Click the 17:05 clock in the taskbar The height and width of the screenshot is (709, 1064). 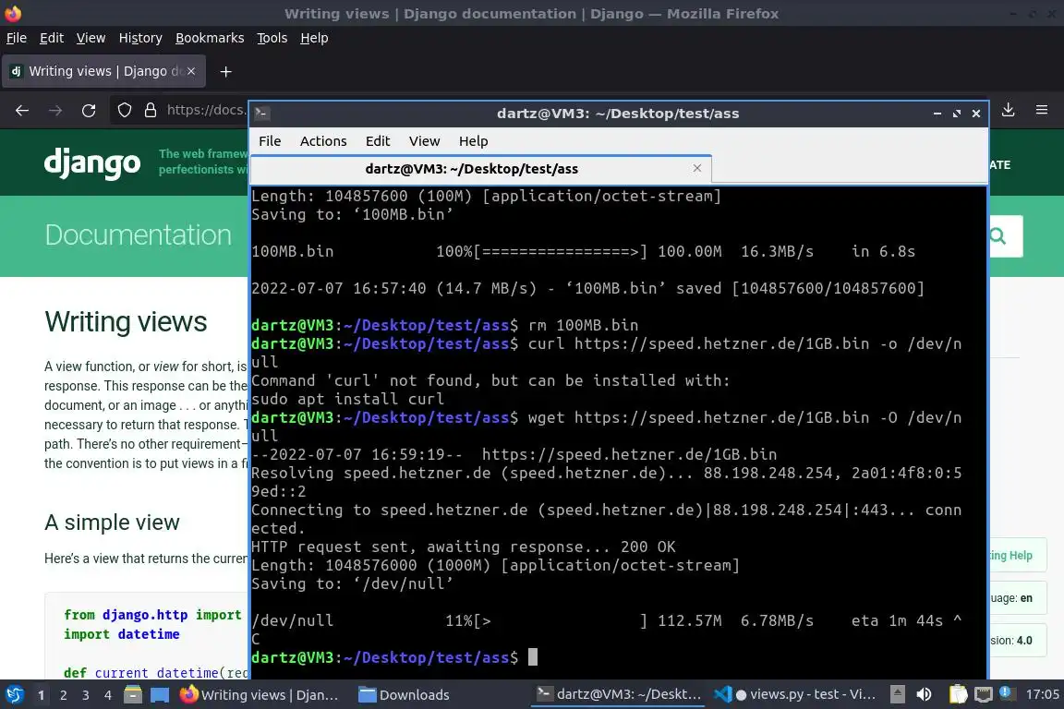click(x=1042, y=695)
